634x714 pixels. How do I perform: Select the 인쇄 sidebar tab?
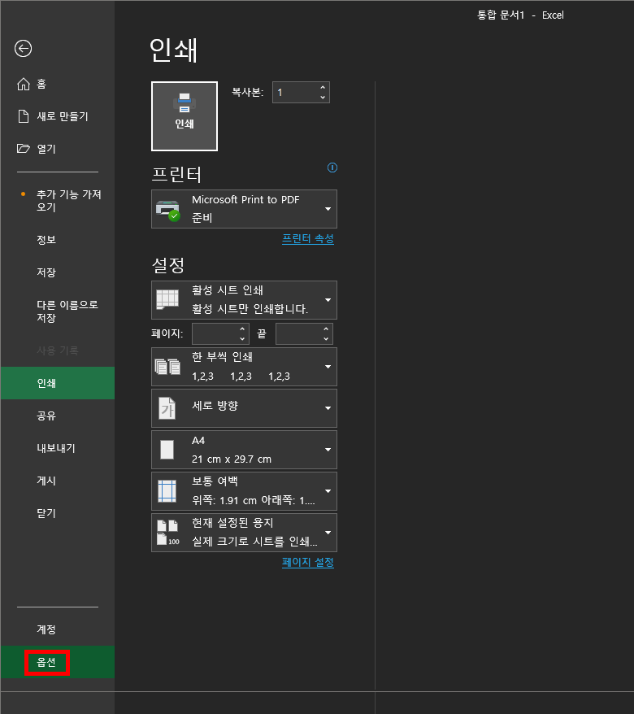point(58,383)
